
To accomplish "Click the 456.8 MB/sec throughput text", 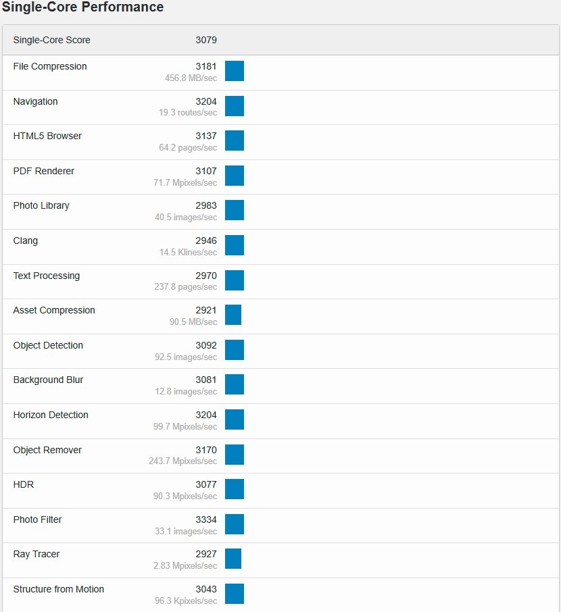I will [x=191, y=78].
